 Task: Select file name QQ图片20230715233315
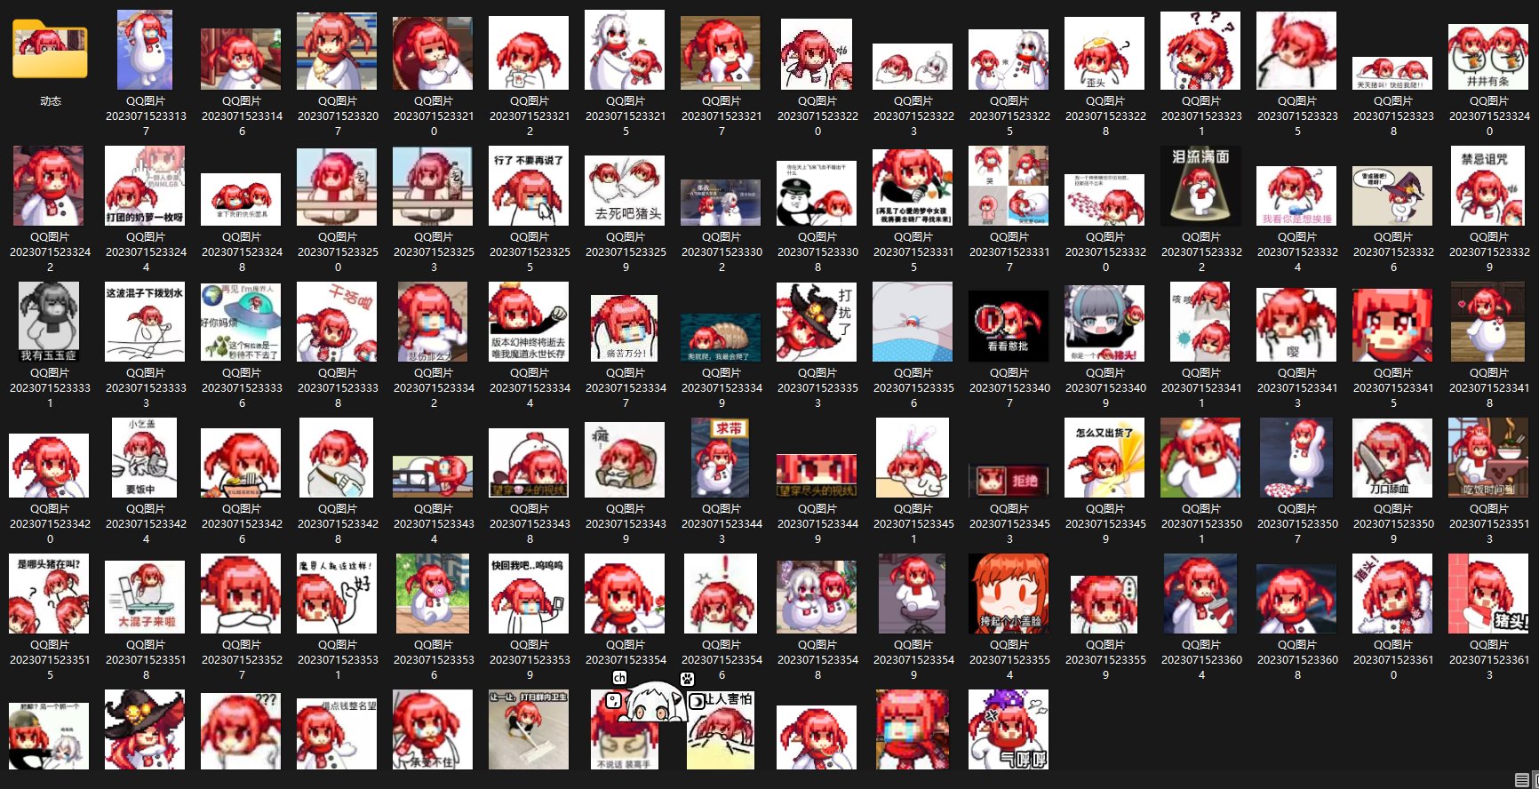point(913,251)
